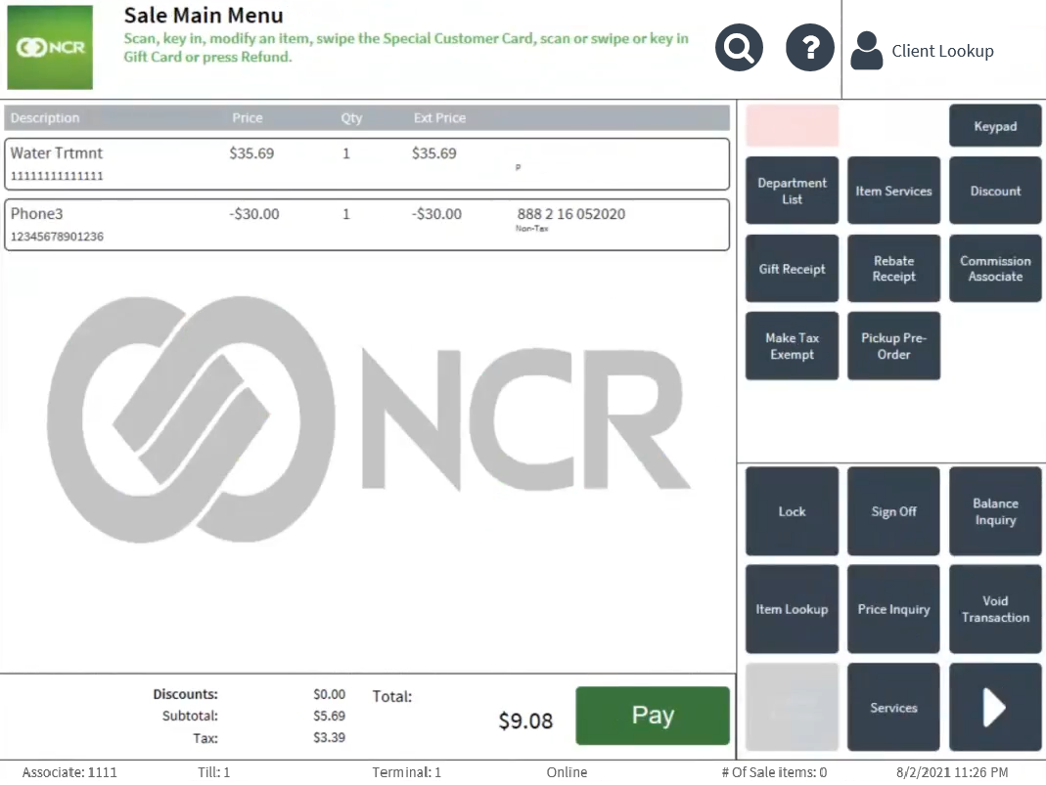The height and width of the screenshot is (785, 1046).
Task: Sign Off the associate
Action: point(894,511)
